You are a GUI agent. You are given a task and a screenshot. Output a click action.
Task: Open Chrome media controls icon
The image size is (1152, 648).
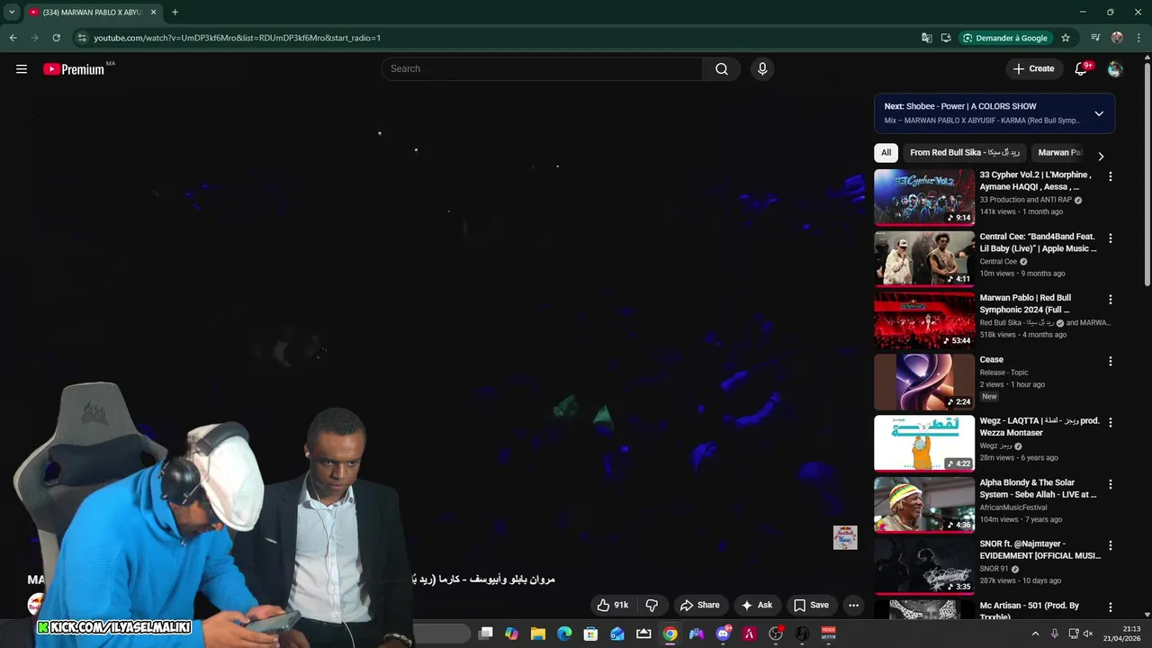point(1095,38)
